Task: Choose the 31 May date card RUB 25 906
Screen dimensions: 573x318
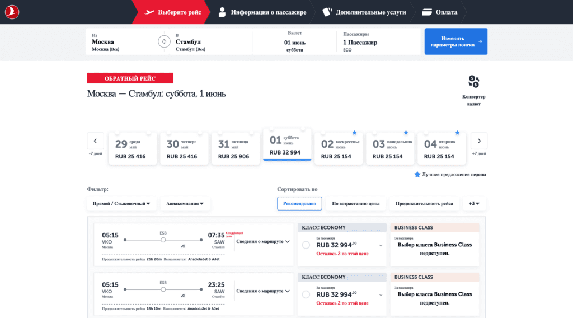Action: (x=236, y=149)
